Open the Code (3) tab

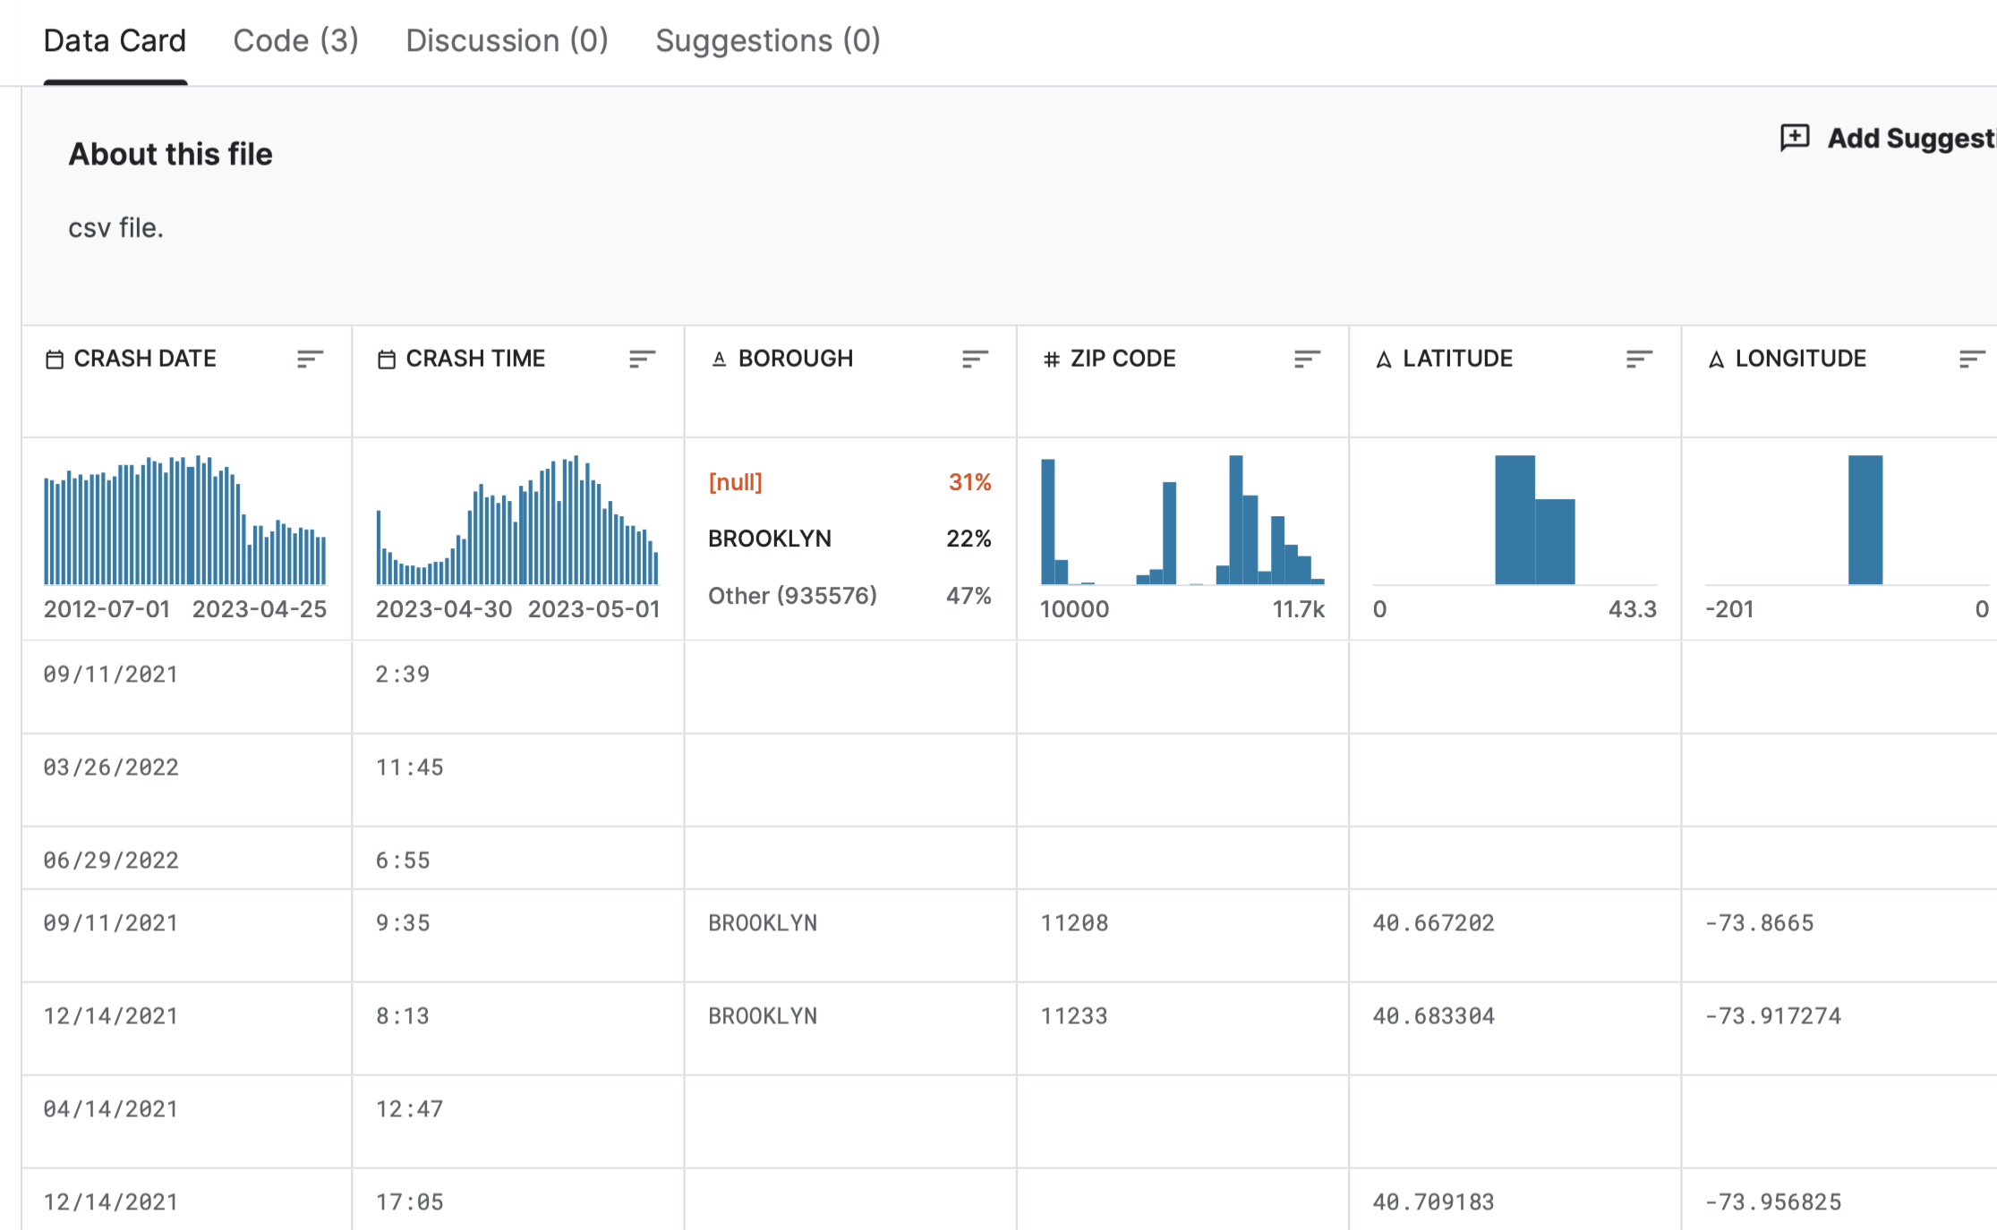coord(295,40)
